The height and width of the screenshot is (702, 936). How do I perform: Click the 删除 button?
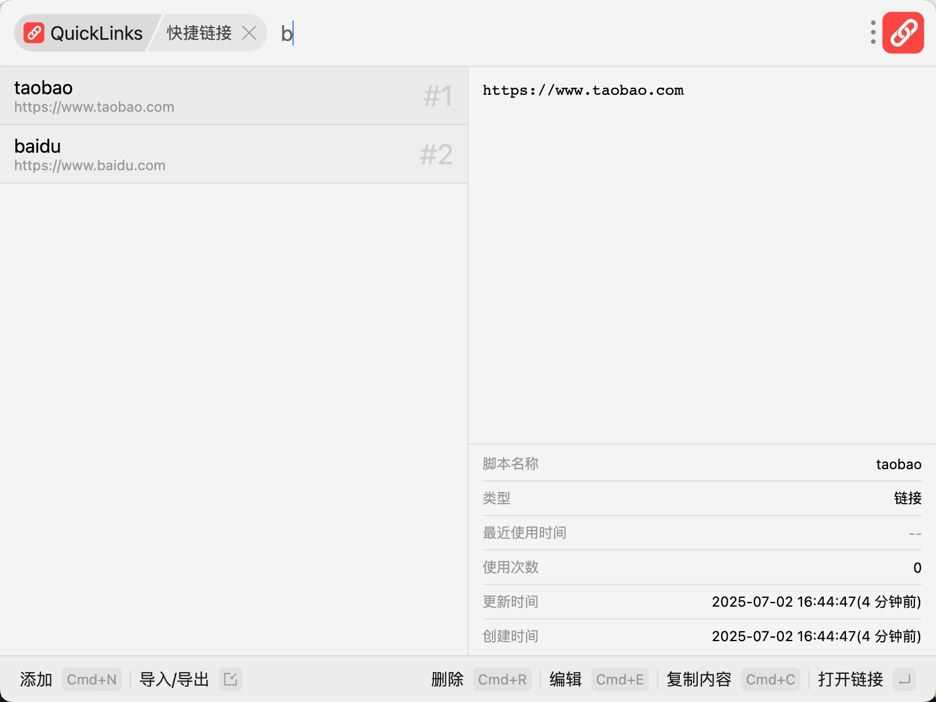[x=448, y=679]
